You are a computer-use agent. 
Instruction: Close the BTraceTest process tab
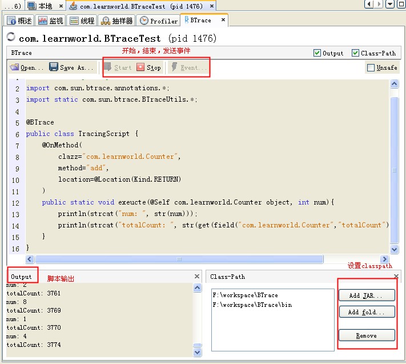(x=211, y=6)
